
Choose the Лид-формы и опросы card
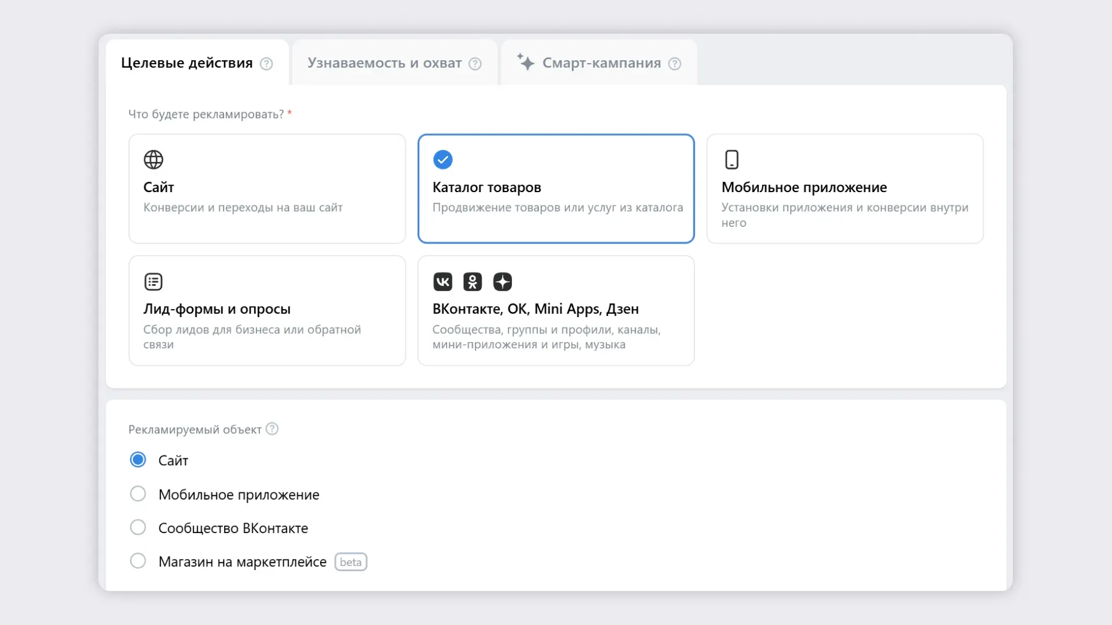pos(267,311)
